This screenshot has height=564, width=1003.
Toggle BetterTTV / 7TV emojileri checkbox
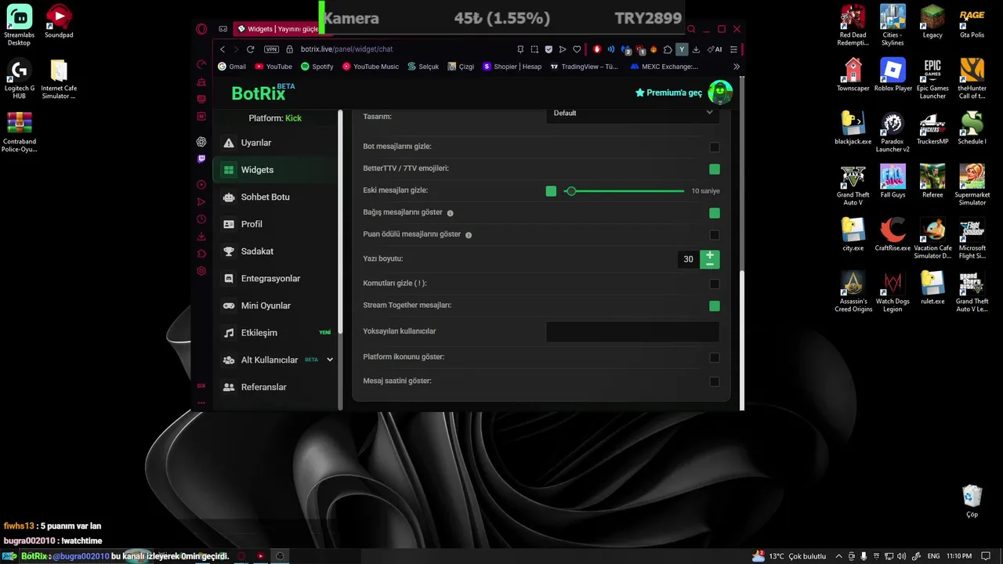[x=715, y=169]
